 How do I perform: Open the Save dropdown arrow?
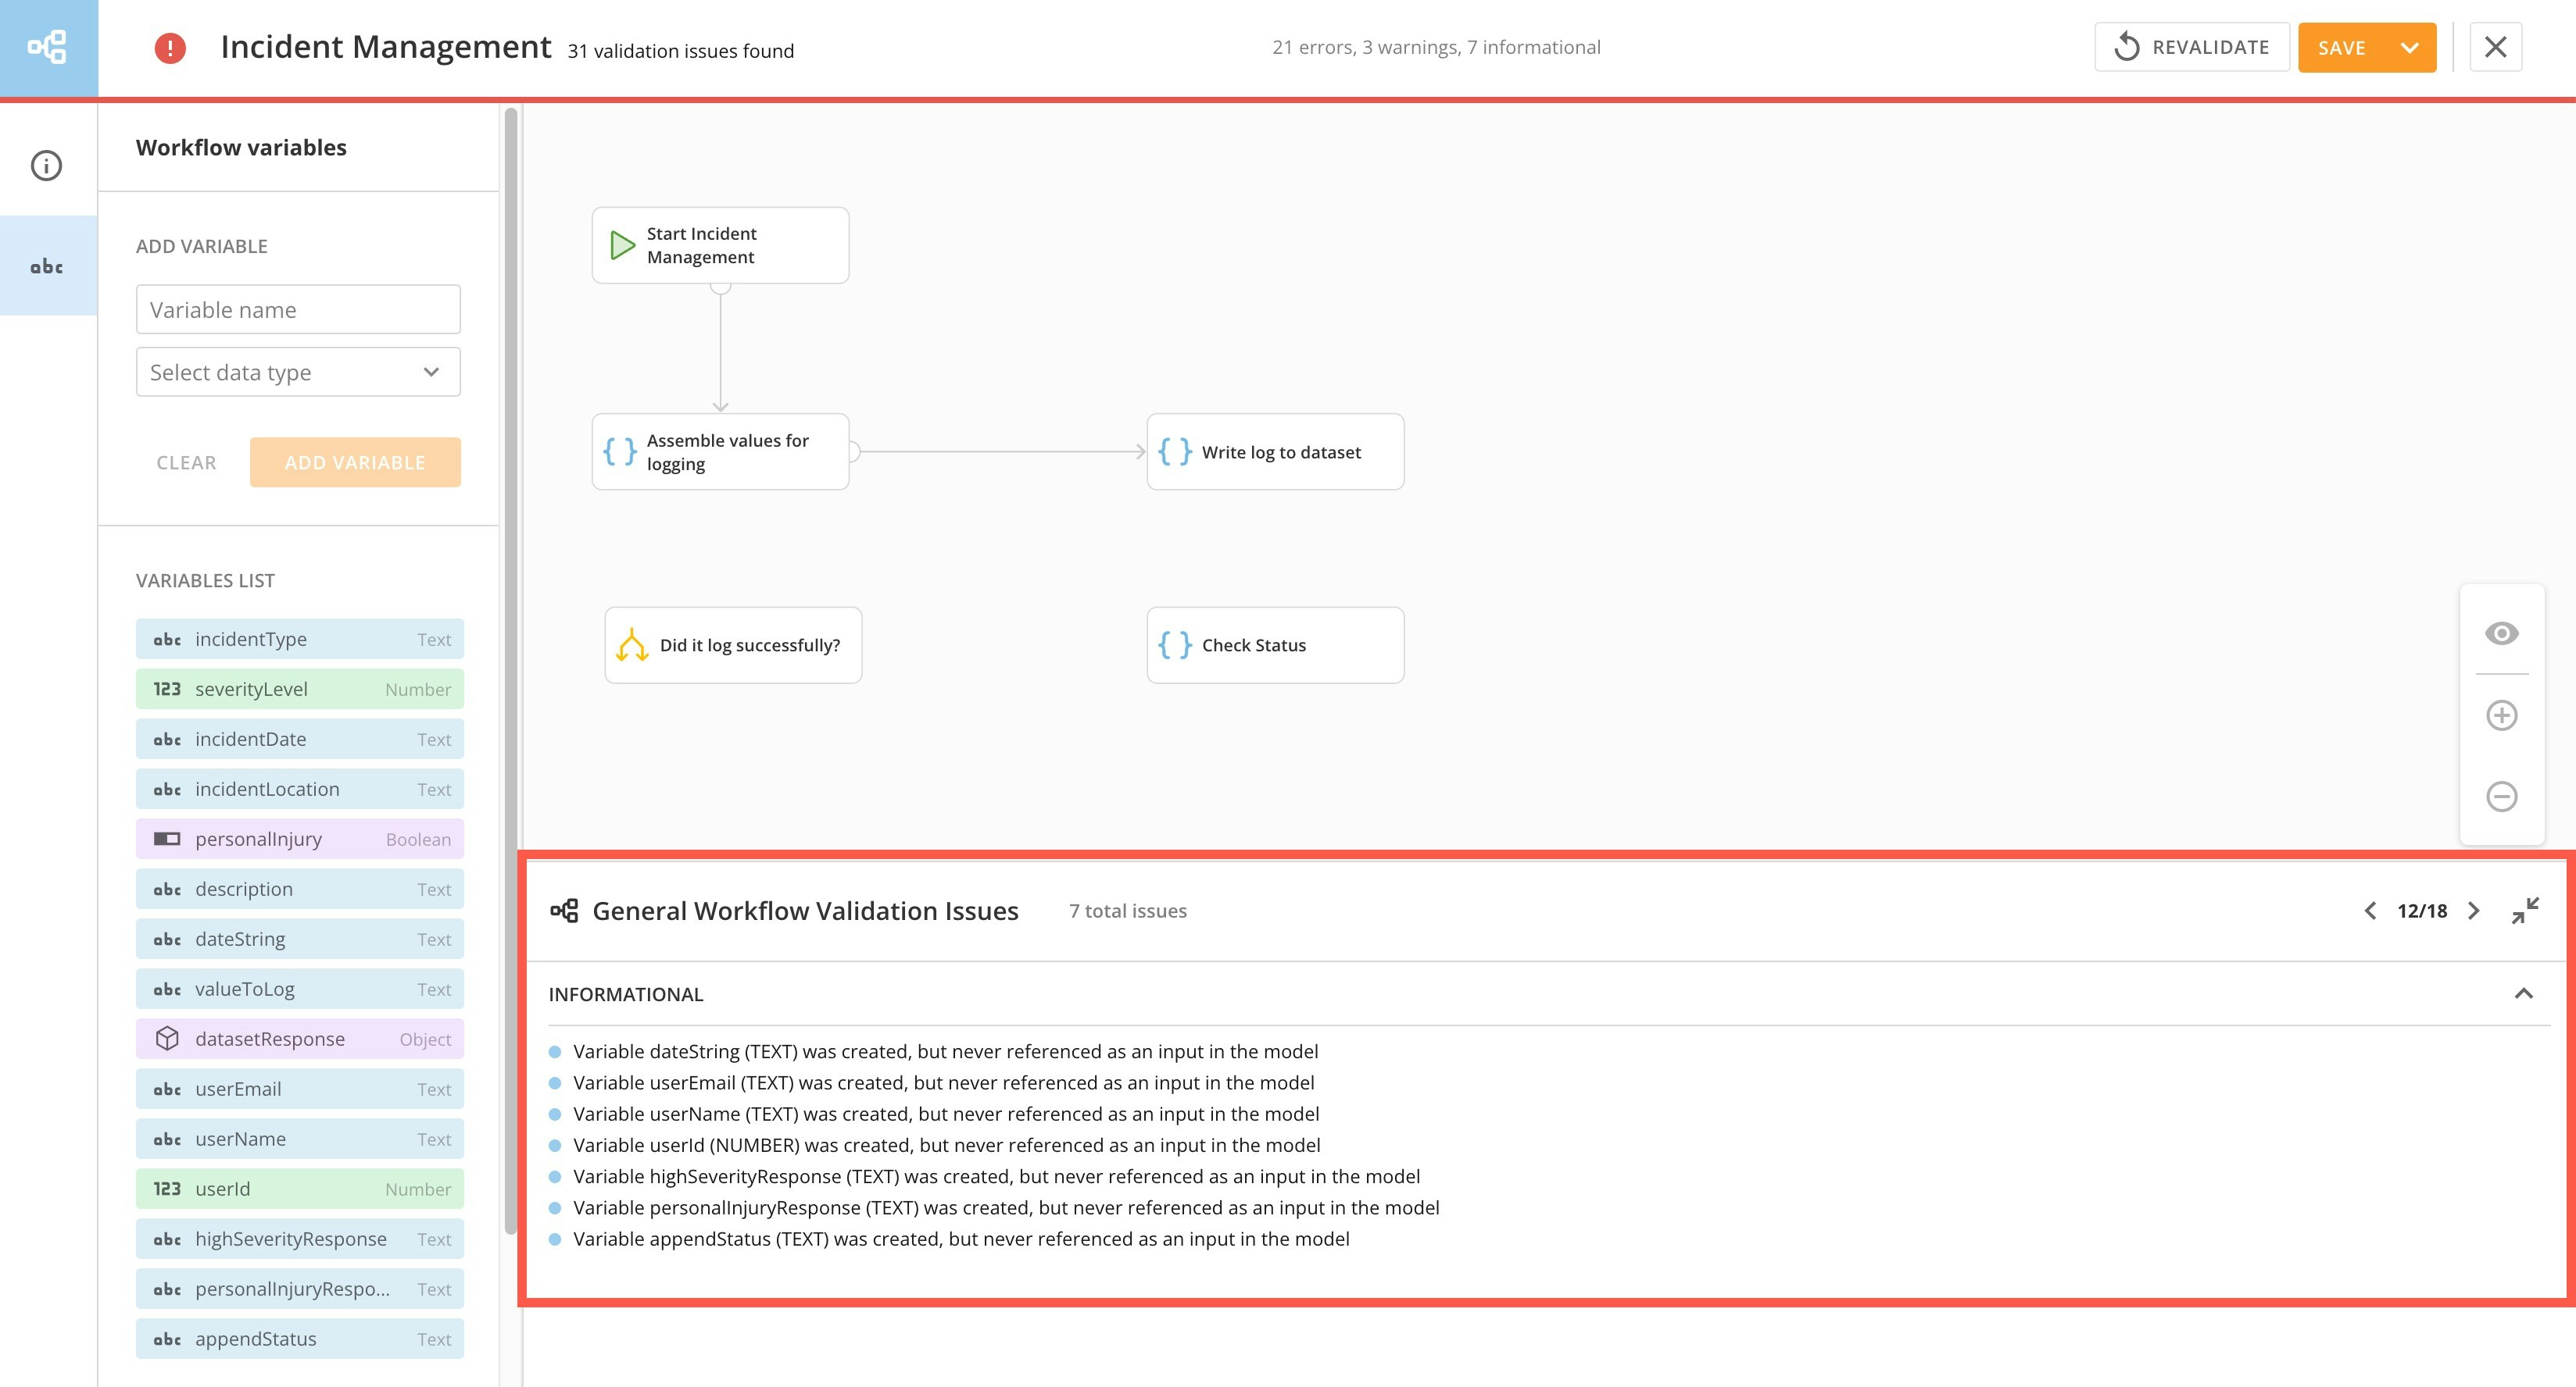pyautogui.click(x=2410, y=47)
